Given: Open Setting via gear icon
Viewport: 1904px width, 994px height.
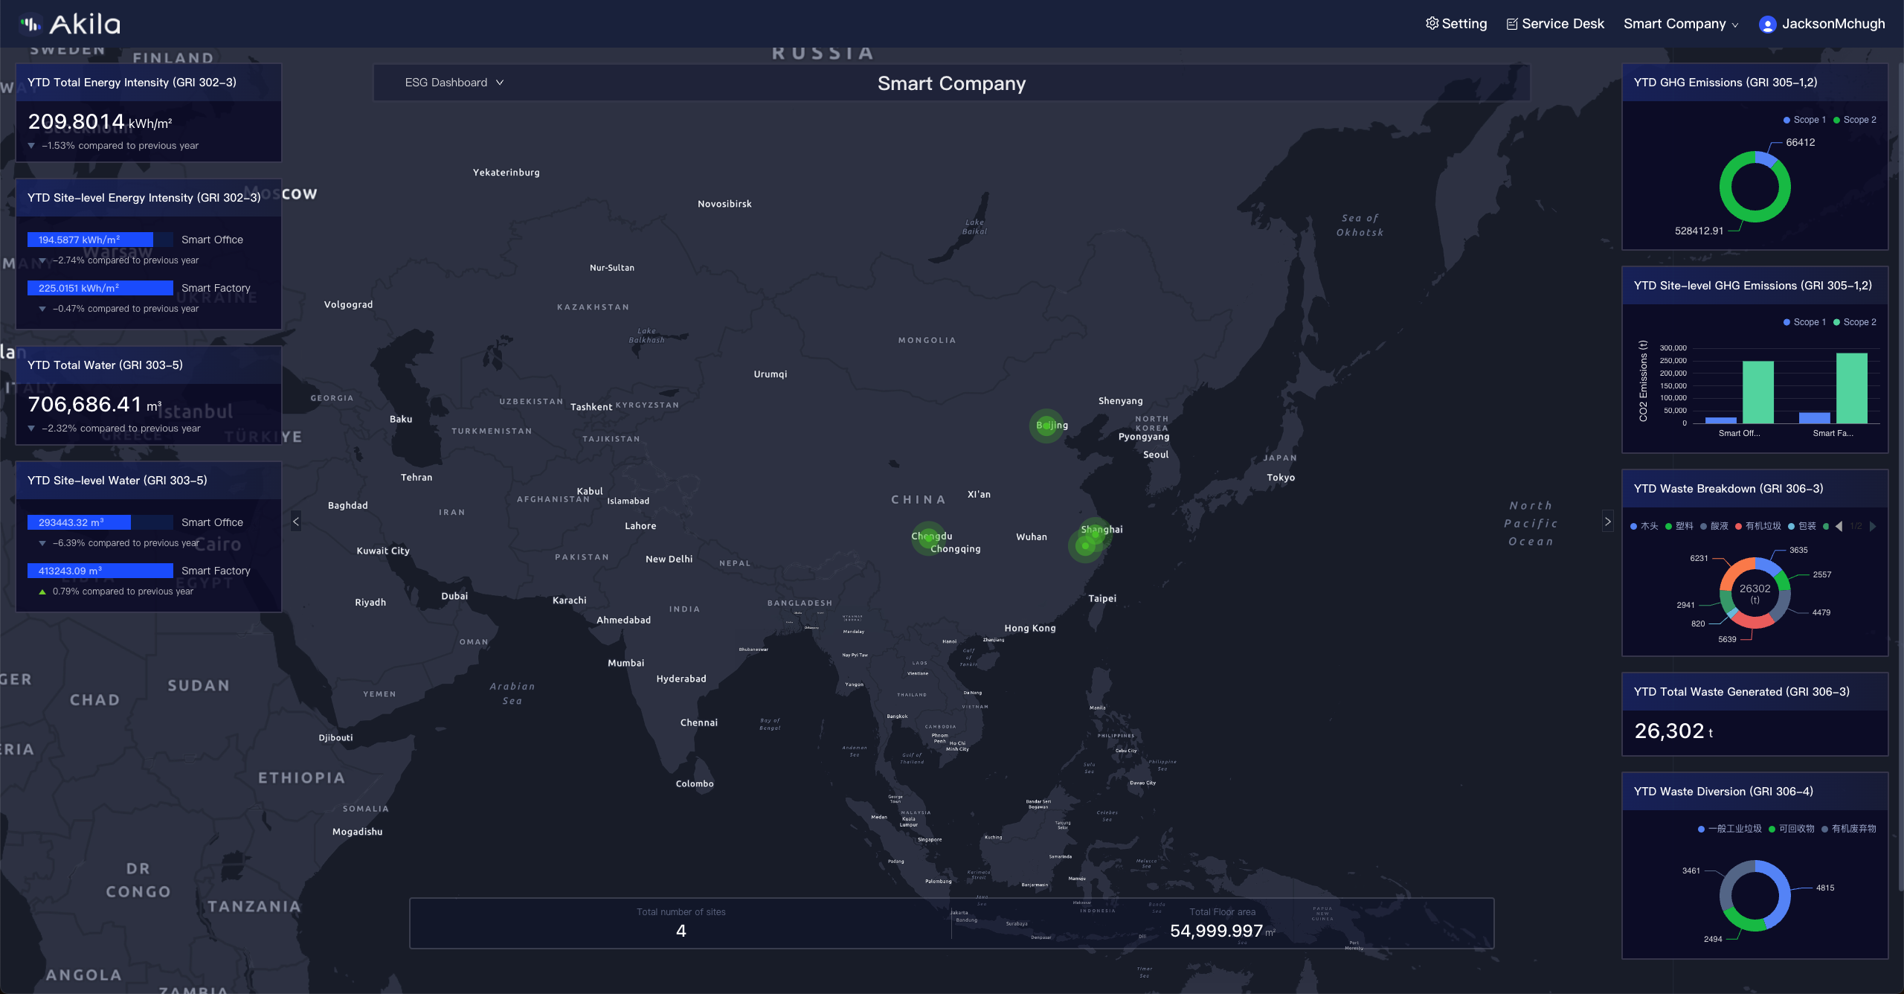Looking at the screenshot, I should tap(1432, 24).
